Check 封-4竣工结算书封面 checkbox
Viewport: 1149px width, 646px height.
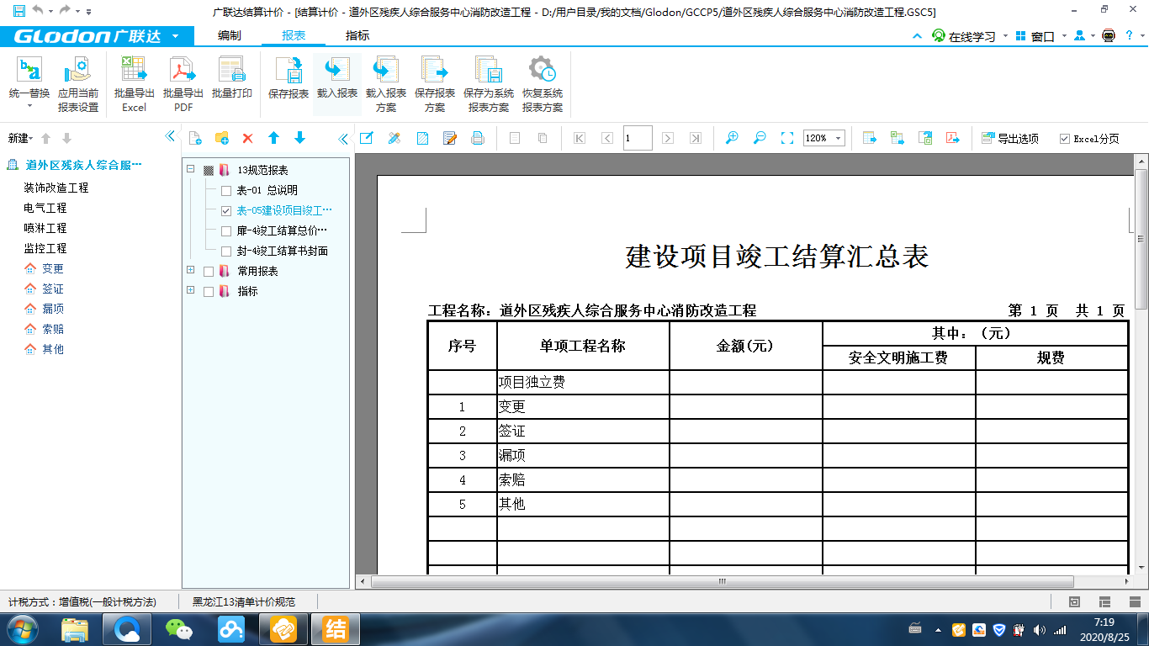click(x=226, y=252)
